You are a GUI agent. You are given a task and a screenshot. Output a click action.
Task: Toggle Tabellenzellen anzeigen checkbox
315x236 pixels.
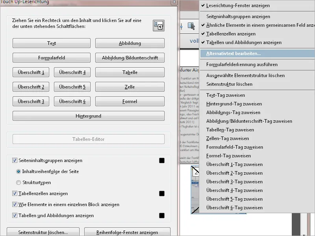coord(15,194)
